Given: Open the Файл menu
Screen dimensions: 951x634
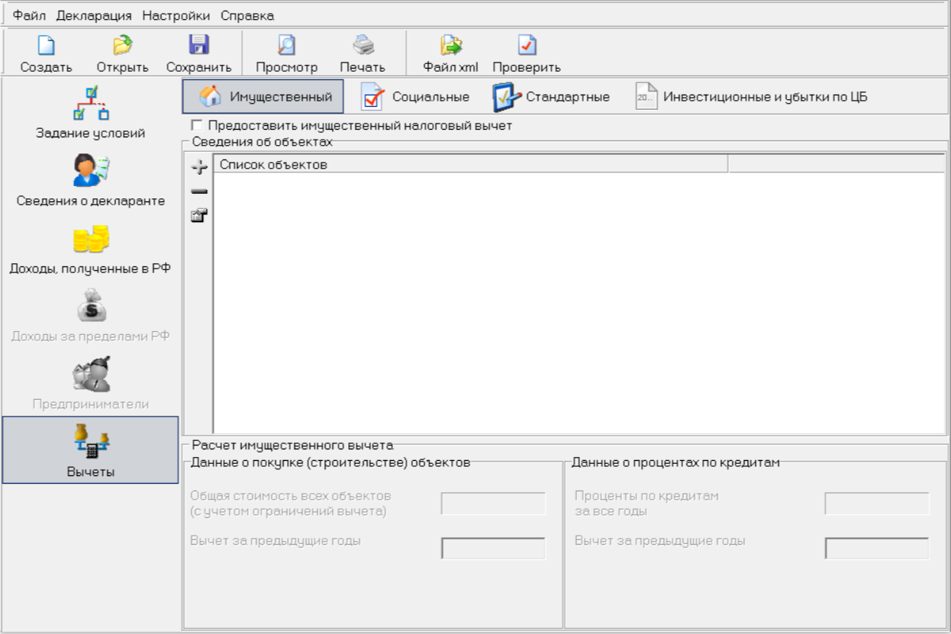Looking at the screenshot, I should [29, 15].
